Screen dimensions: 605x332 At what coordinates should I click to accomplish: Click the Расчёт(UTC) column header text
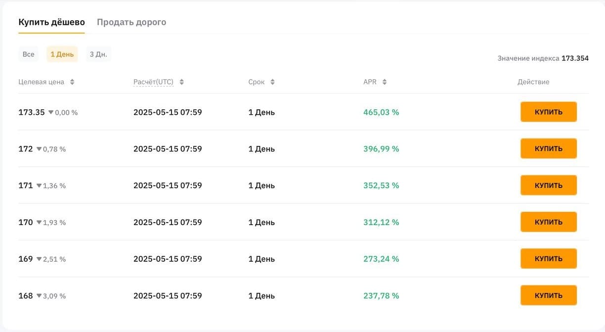click(x=153, y=82)
